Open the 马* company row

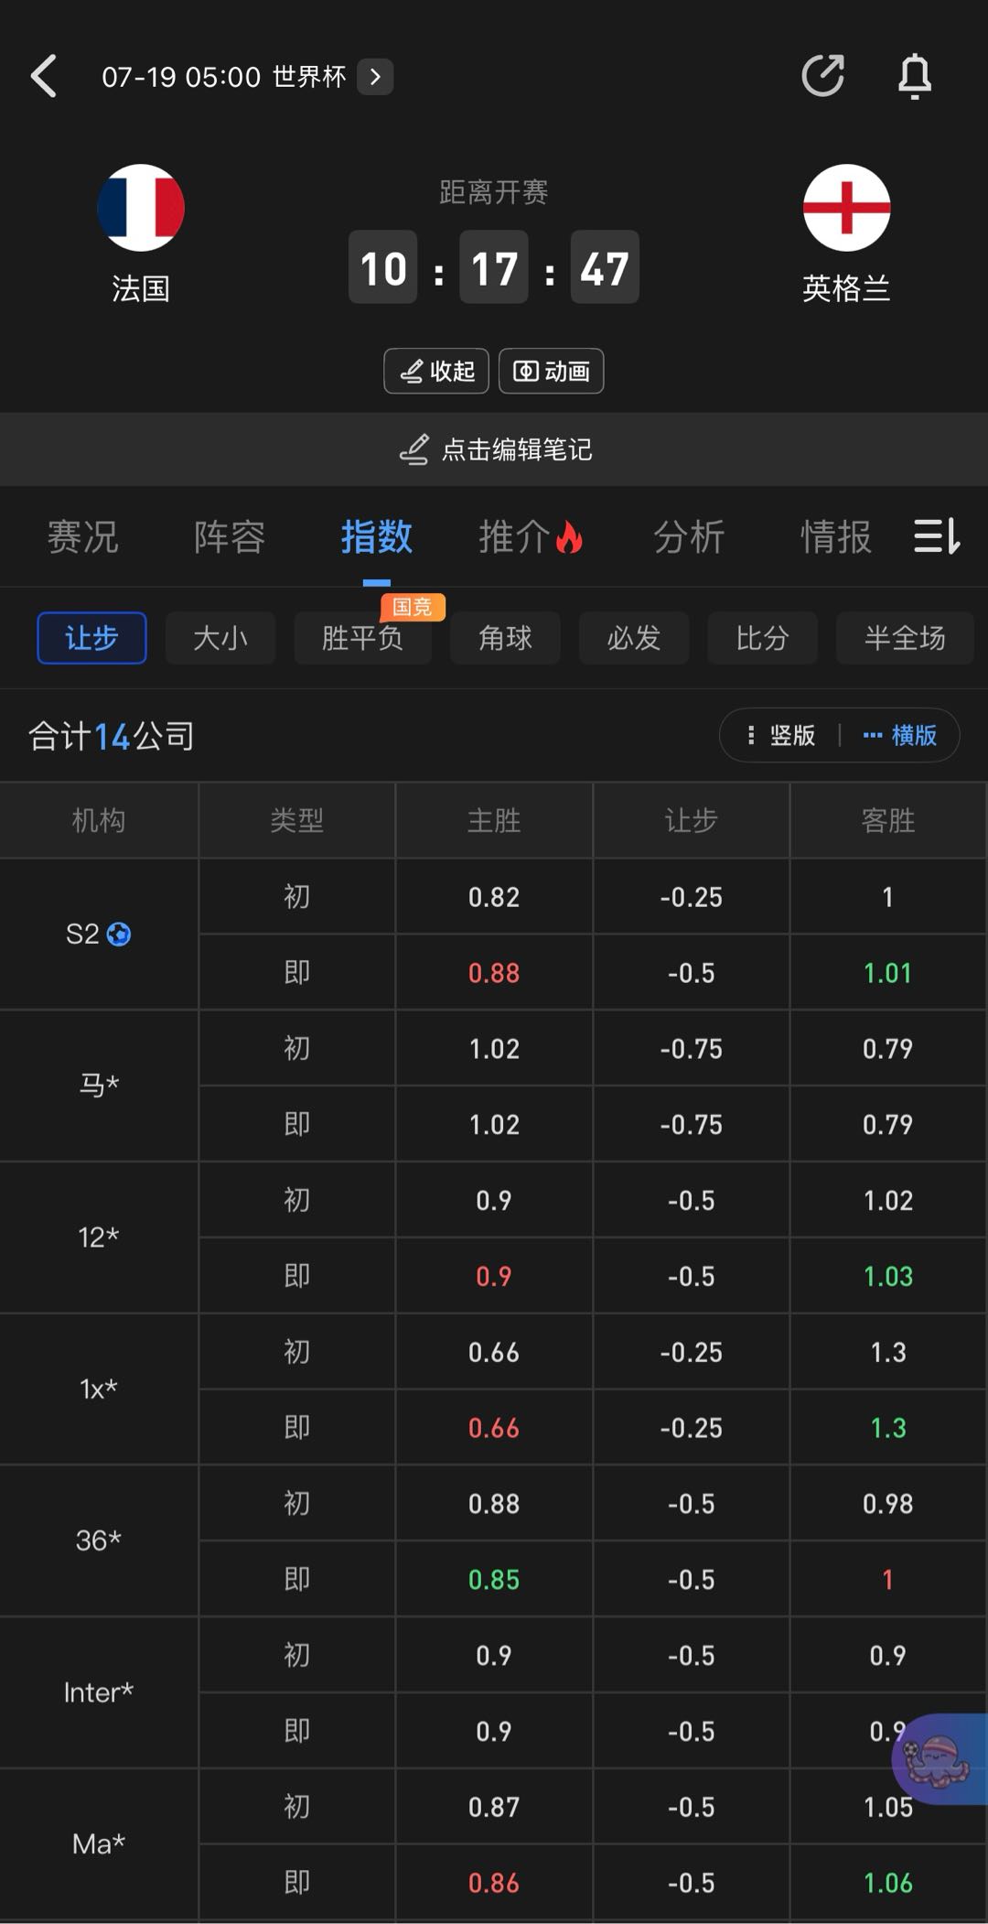pos(99,1086)
